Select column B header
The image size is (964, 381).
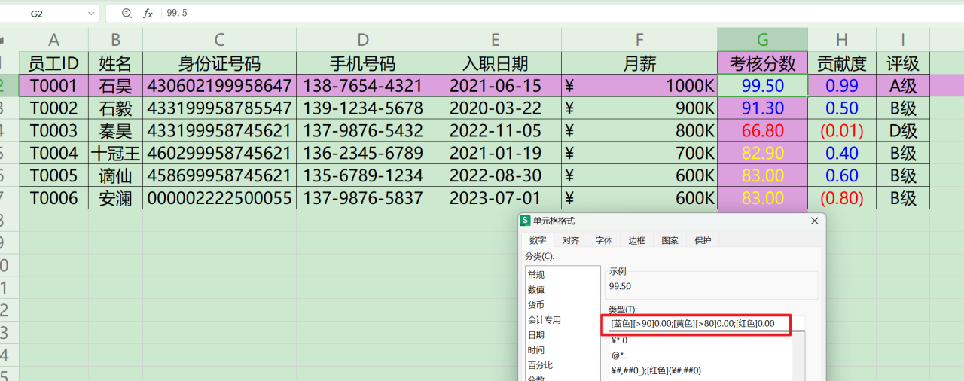[115, 40]
